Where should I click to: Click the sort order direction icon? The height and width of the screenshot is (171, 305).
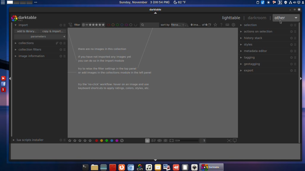click(x=187, y=25)
